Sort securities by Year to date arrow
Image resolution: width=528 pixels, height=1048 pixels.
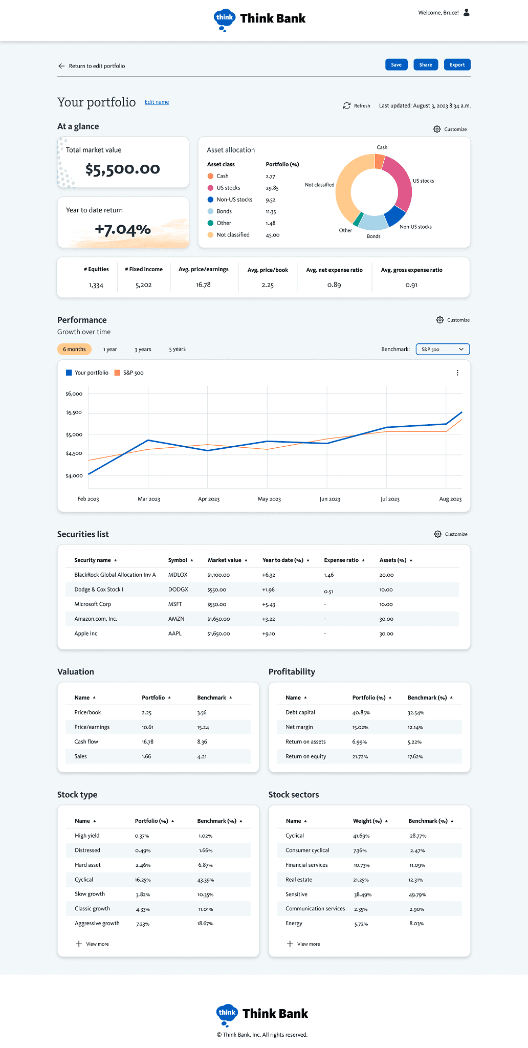point(308,560)
